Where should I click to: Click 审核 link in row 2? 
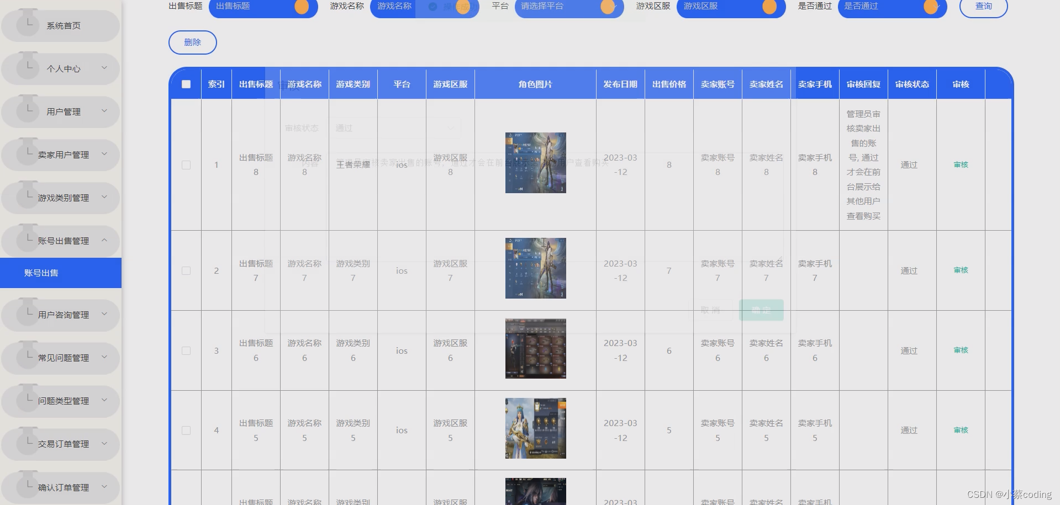(961, 270)
